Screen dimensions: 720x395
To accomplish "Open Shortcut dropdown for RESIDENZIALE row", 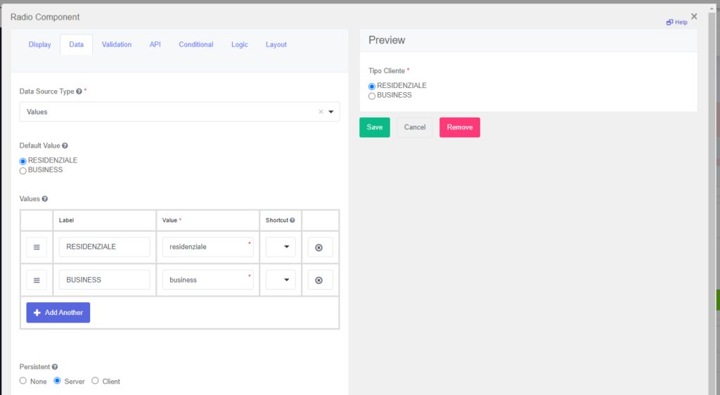I will (x=281, y=247).
